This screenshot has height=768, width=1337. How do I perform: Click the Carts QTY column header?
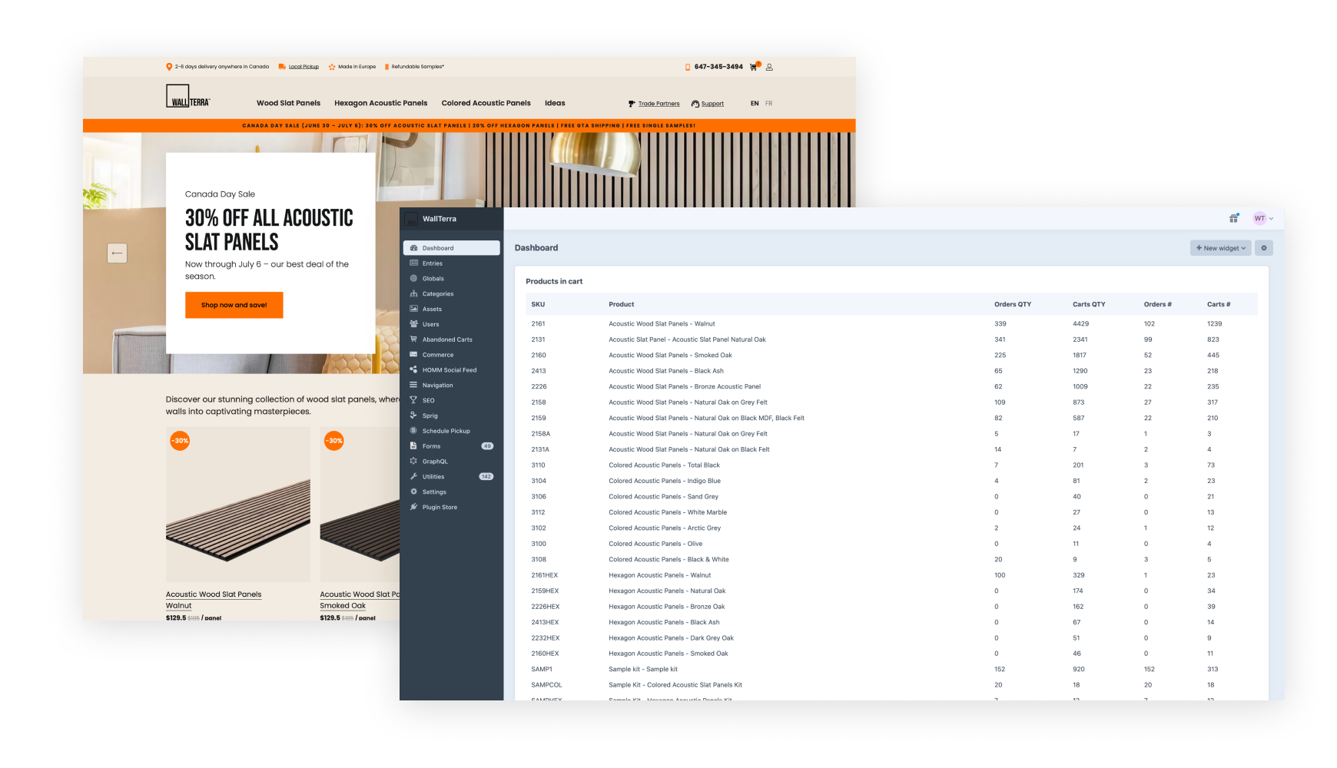click(1089, 304)
